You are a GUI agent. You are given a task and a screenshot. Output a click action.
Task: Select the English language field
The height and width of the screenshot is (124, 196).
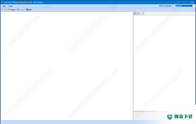(x=184, y=6)
